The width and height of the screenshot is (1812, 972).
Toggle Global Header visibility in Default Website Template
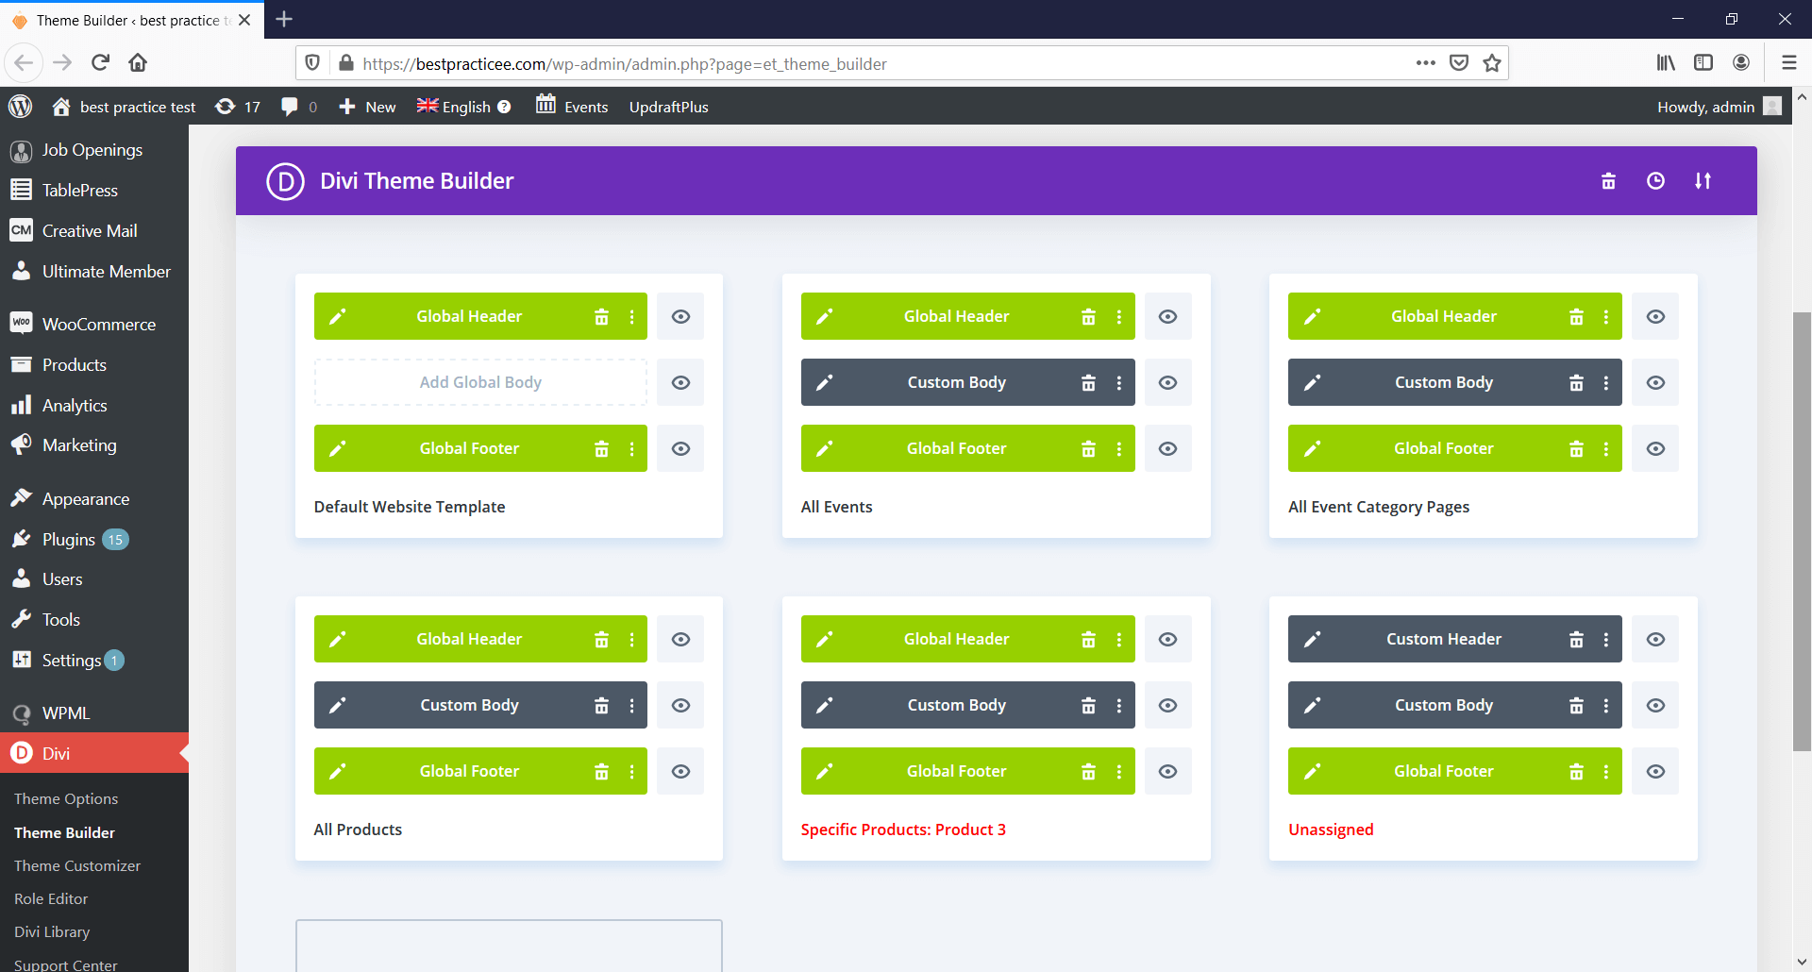tap(680, 317)
